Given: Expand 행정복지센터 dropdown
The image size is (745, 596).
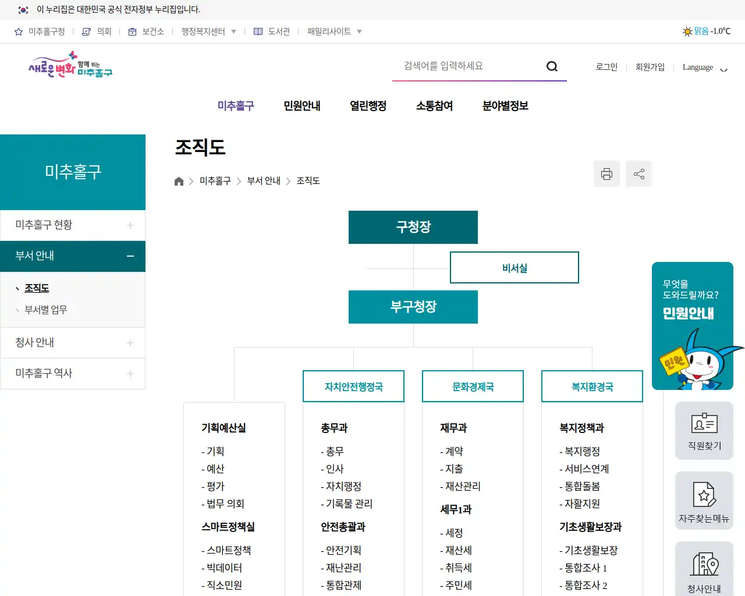Looking at the screenshot, I should click(x=209, y=31).
